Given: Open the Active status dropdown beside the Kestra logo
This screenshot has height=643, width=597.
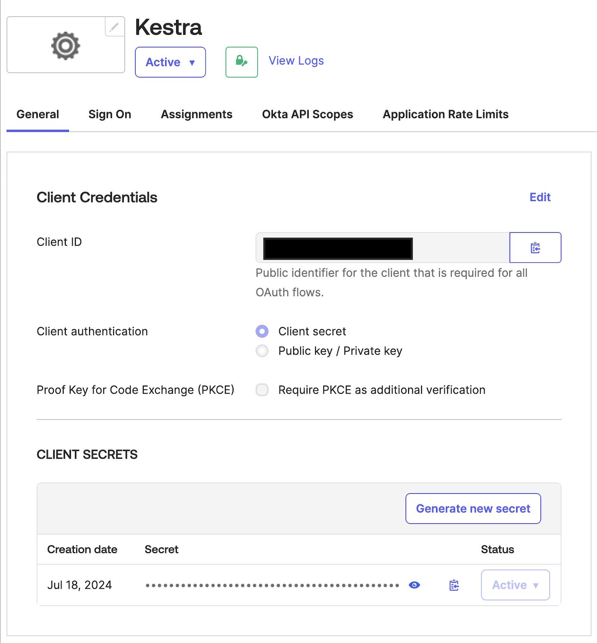Looking at the screenshot, I should coord(170,62).
